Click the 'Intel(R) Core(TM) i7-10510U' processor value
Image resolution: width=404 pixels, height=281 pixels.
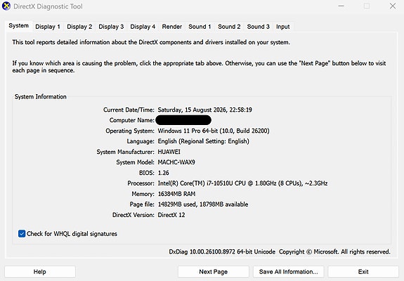click(x=195, y=183)
